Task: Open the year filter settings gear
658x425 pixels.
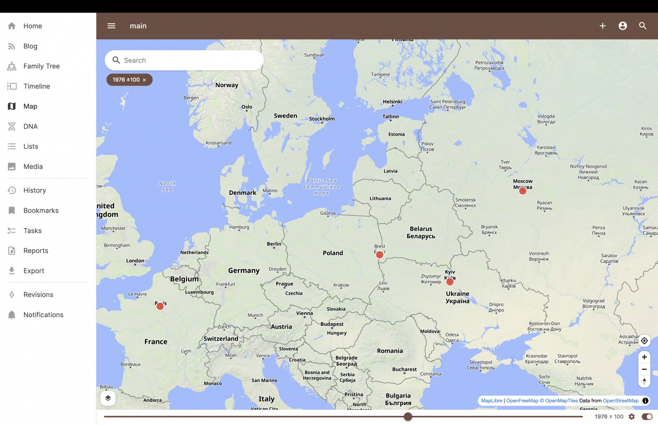Action: pyautogui.click(x=631, y=417)
